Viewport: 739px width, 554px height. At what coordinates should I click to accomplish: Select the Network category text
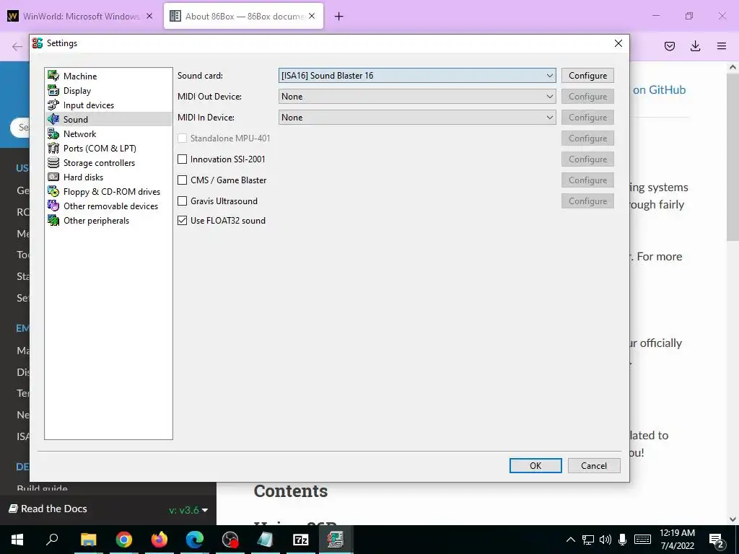click(x=79, y=133)
